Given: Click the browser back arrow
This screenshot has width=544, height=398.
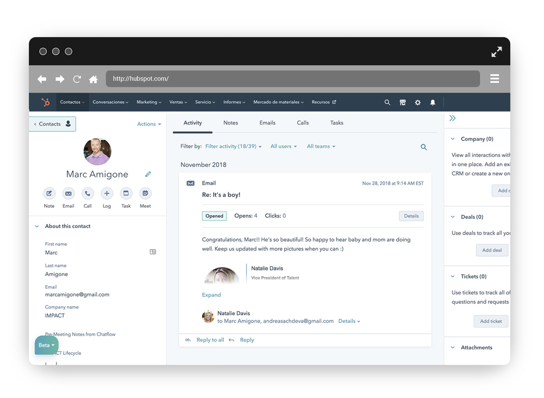Looking at the screenshot, I should (x=42, y=79).
